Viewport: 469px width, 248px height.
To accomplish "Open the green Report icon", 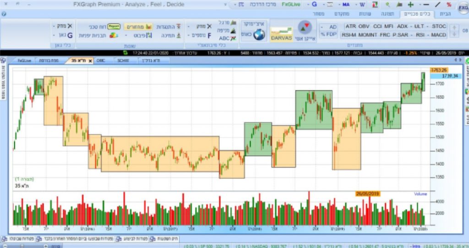I will tap(115, 27).
